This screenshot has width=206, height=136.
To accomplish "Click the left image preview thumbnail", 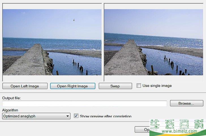I will (x=52, y=42).
